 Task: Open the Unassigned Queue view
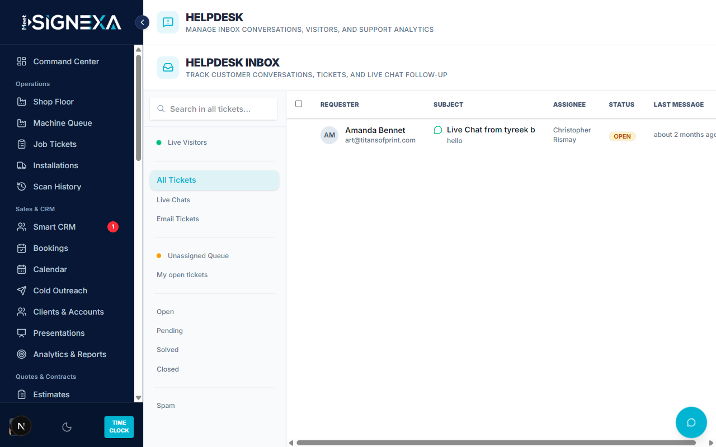pyautogui.click(x=214, y=256)
